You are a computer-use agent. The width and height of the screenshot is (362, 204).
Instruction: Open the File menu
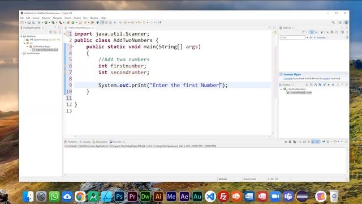point(22,18)
